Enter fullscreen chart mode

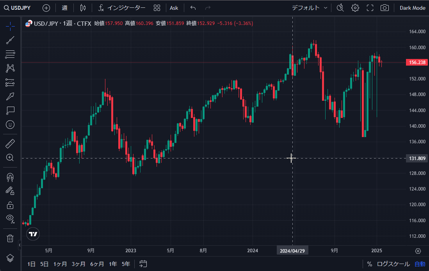[370, 8]
